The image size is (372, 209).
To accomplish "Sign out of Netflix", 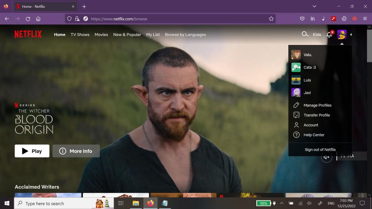I will 320,150.
